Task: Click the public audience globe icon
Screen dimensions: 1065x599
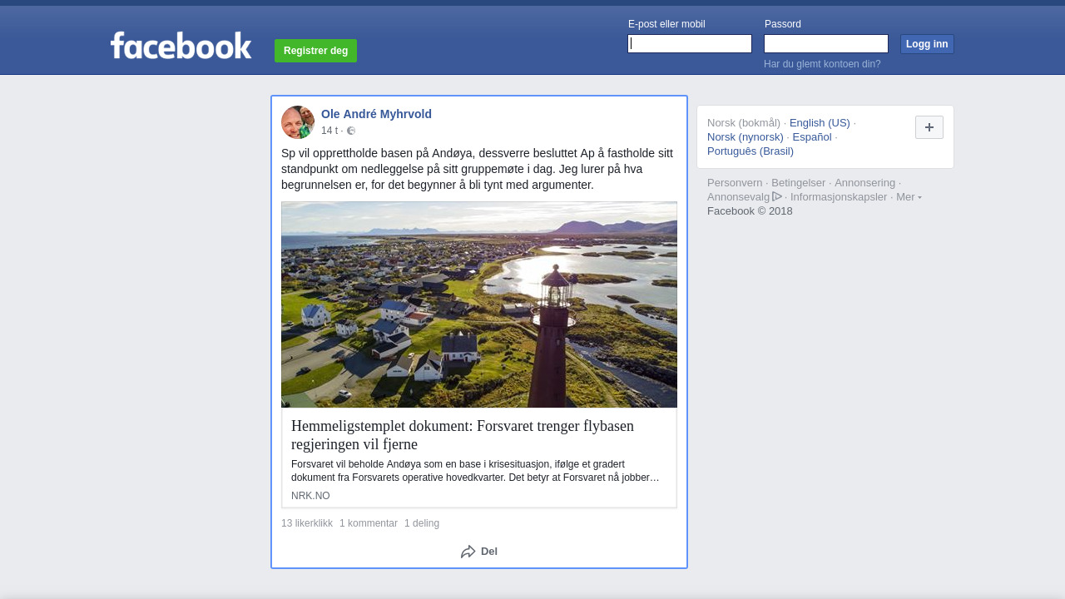Action: pyautogui.click(x=351, y=131)
